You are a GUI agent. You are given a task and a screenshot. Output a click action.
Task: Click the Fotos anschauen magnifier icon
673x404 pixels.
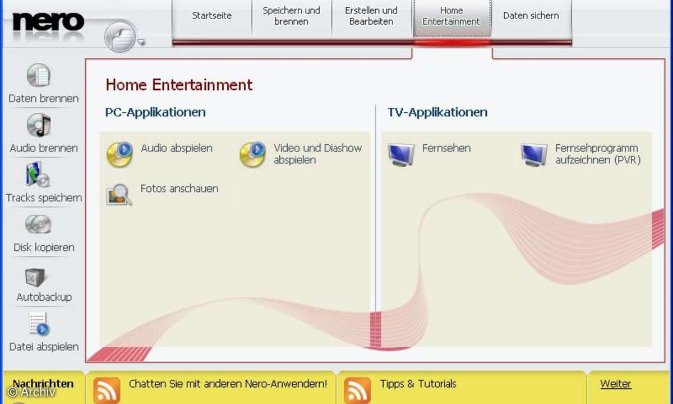119,195
